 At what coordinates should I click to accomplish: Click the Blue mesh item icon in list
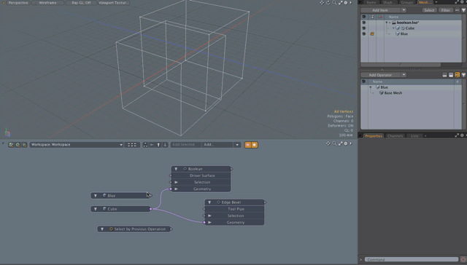pyautogui.click(x=398, y=34)
